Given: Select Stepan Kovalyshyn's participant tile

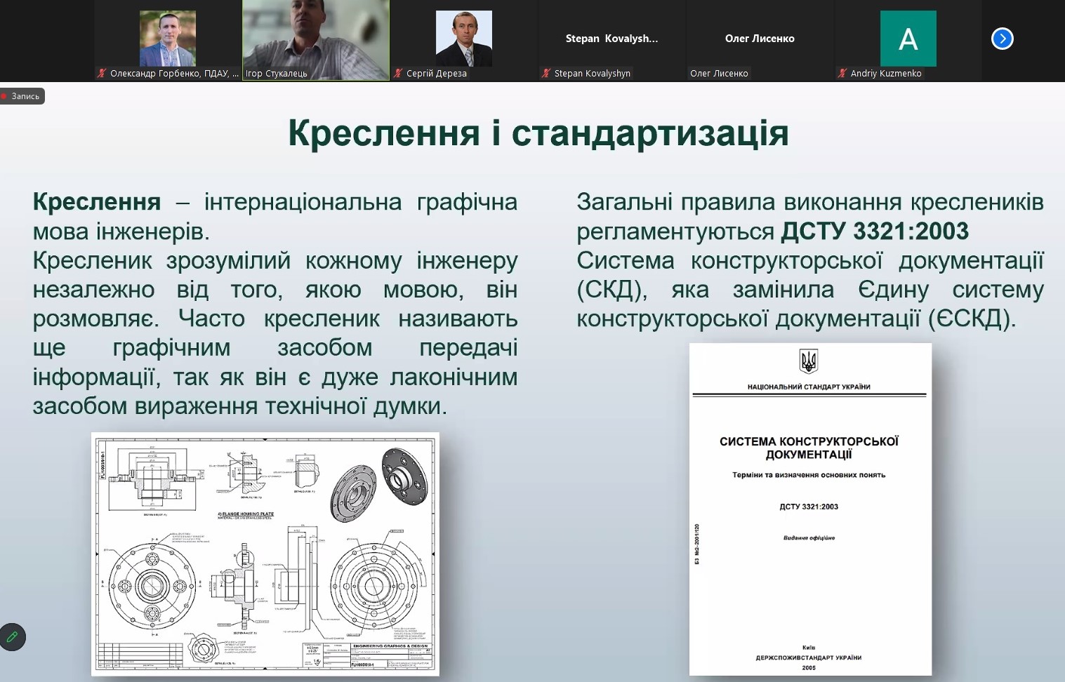Looking at the screenshot, I should pyautogui.click(x=612, y=41).
